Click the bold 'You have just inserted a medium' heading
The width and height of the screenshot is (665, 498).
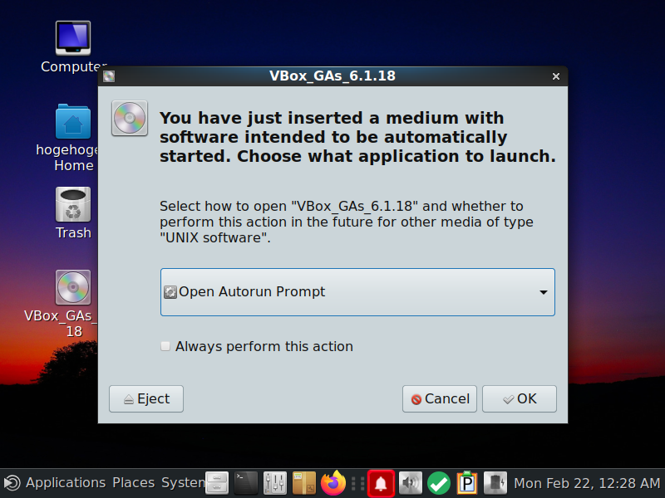(x=357, y=137)
